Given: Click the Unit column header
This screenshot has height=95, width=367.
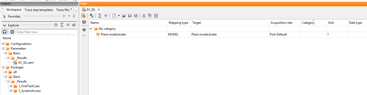Looking at the screenshot, I should click(x=337, y=23).
